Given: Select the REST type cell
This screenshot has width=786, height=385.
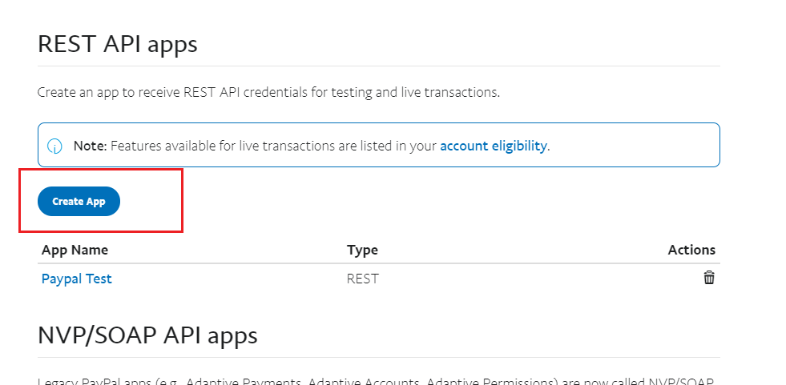Looking at the screenshot, I should tap(362, 279).
